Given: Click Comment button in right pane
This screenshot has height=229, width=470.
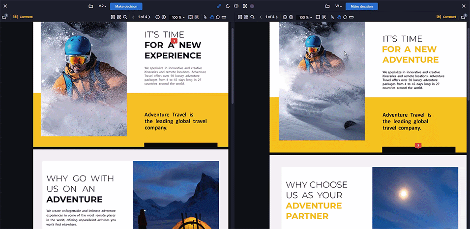Looking at the screenshot, I should (446, 17).
